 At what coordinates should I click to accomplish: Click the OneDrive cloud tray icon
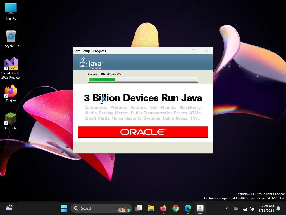click(x=236, y=208)
